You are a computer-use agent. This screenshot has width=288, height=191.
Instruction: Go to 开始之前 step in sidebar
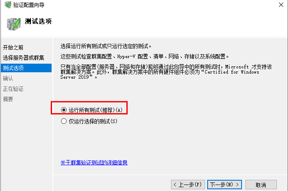[13, 47]
